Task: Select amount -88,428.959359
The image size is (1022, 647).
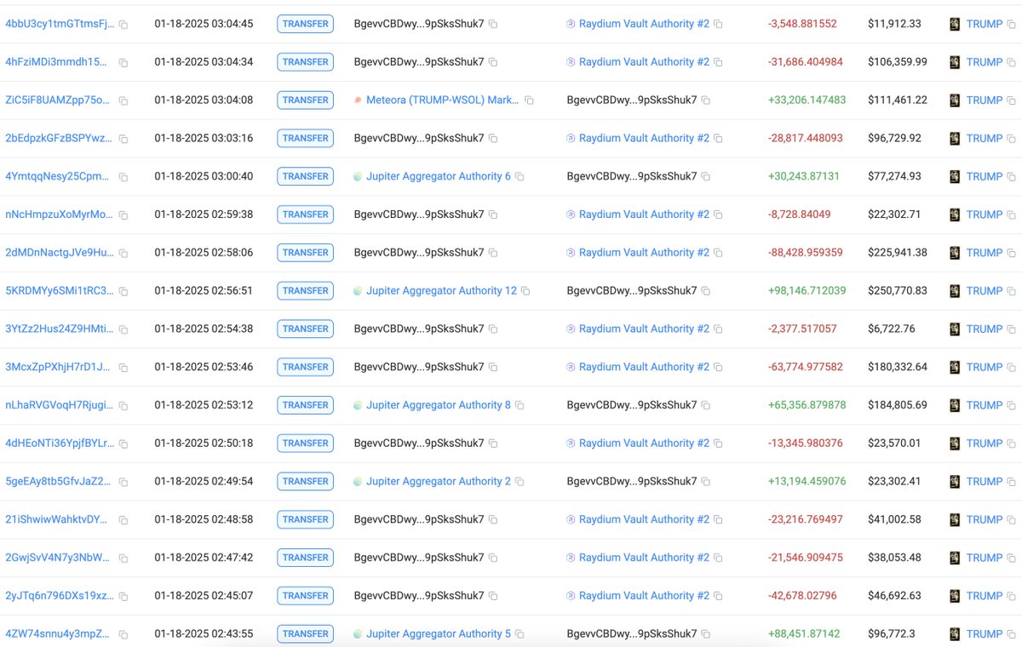Action: click(x=806, y=253)
